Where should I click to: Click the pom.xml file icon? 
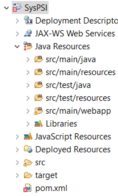[x=28, y=188]
